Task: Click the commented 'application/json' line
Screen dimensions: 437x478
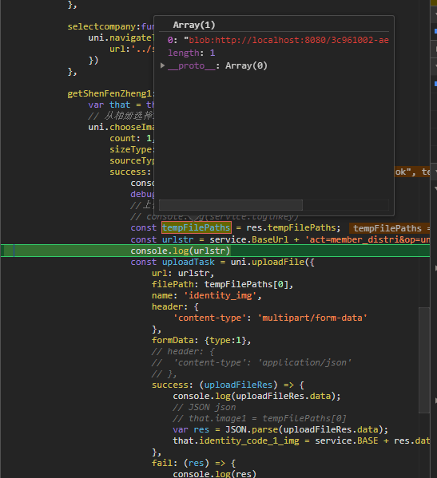Action: click(x=252, y=363)
